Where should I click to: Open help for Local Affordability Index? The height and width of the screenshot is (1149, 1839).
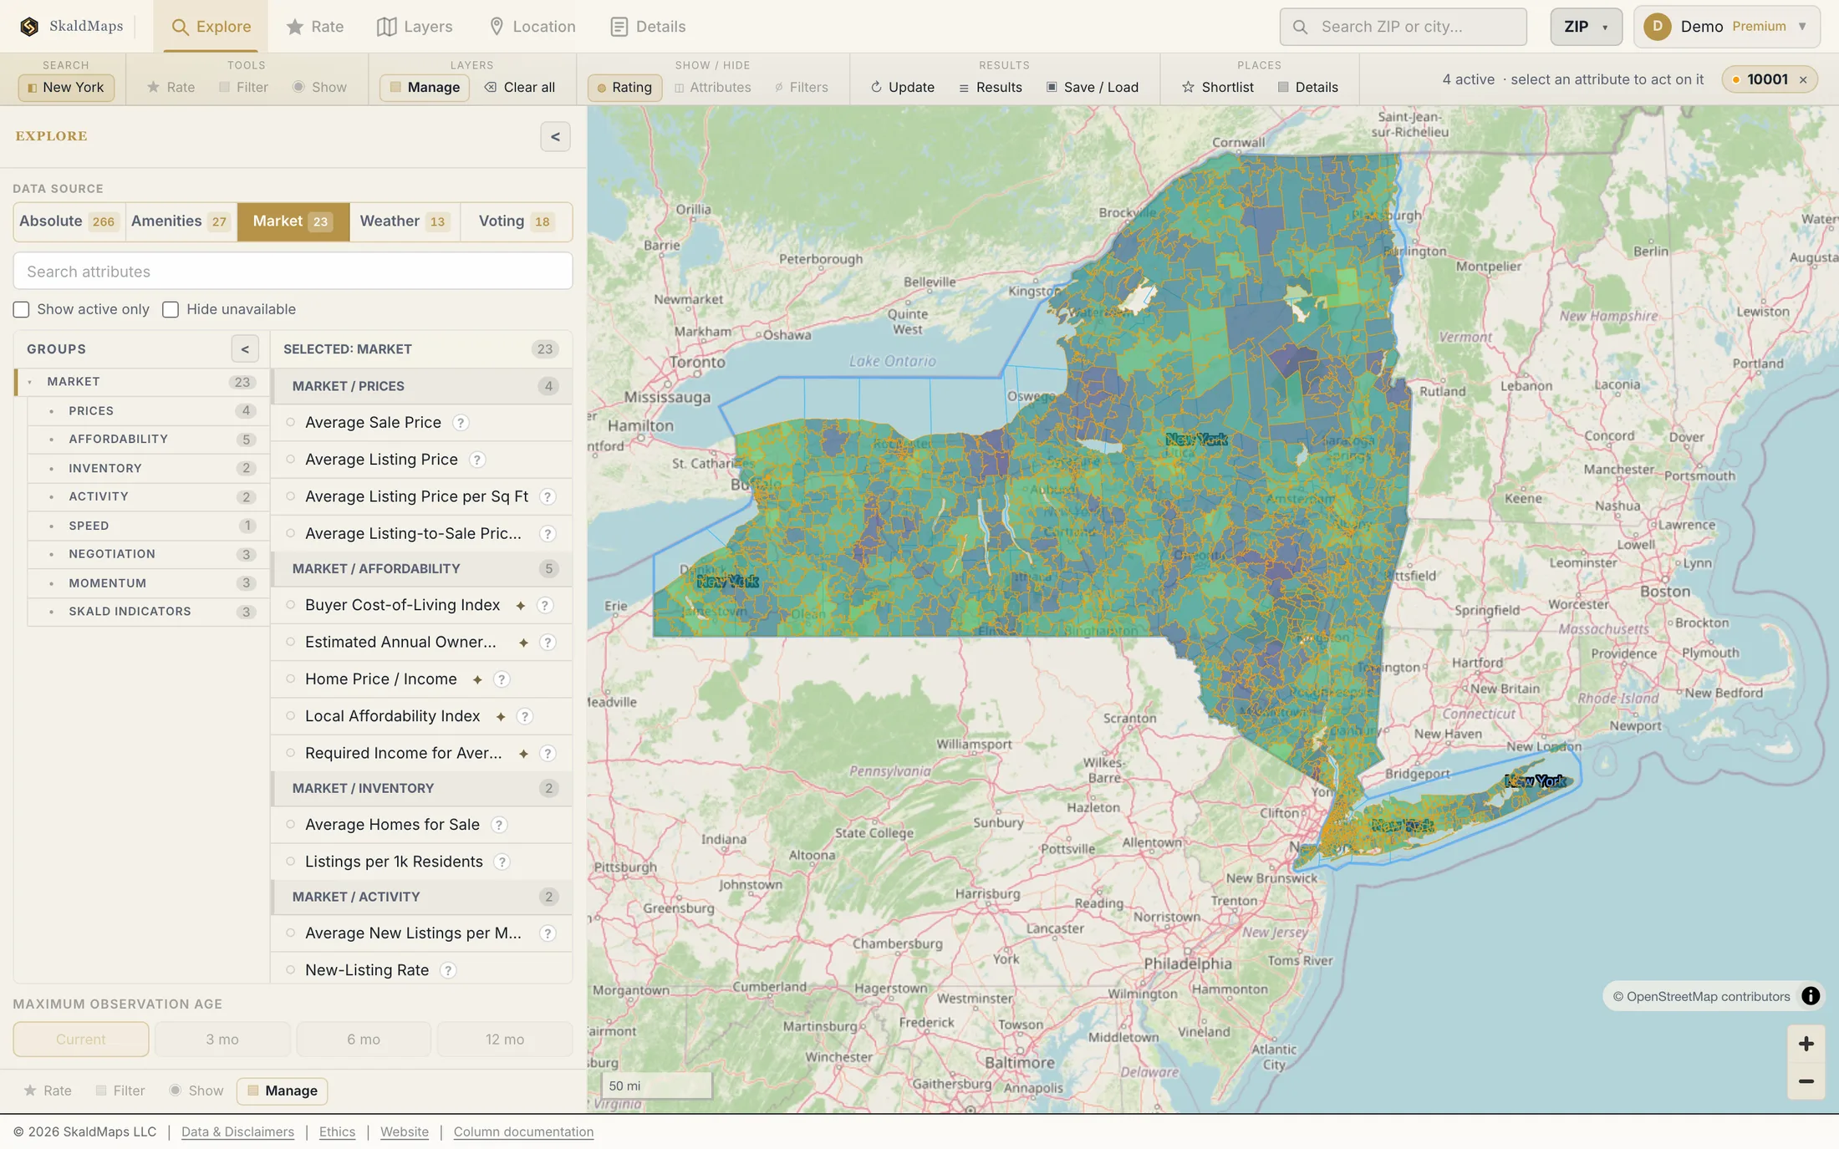click(525, 716)
